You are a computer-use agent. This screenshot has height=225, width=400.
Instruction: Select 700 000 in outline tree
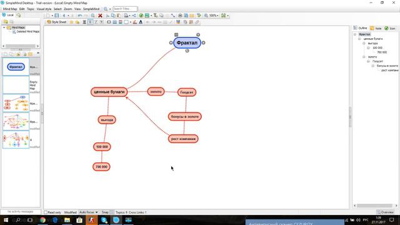click(382, 52)
